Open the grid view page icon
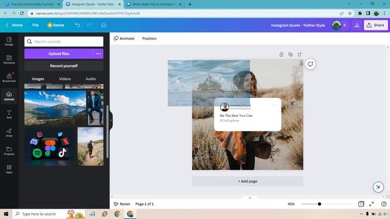Image resolution: width=390 pixels, height=219 pixels. tap(361, 204)
